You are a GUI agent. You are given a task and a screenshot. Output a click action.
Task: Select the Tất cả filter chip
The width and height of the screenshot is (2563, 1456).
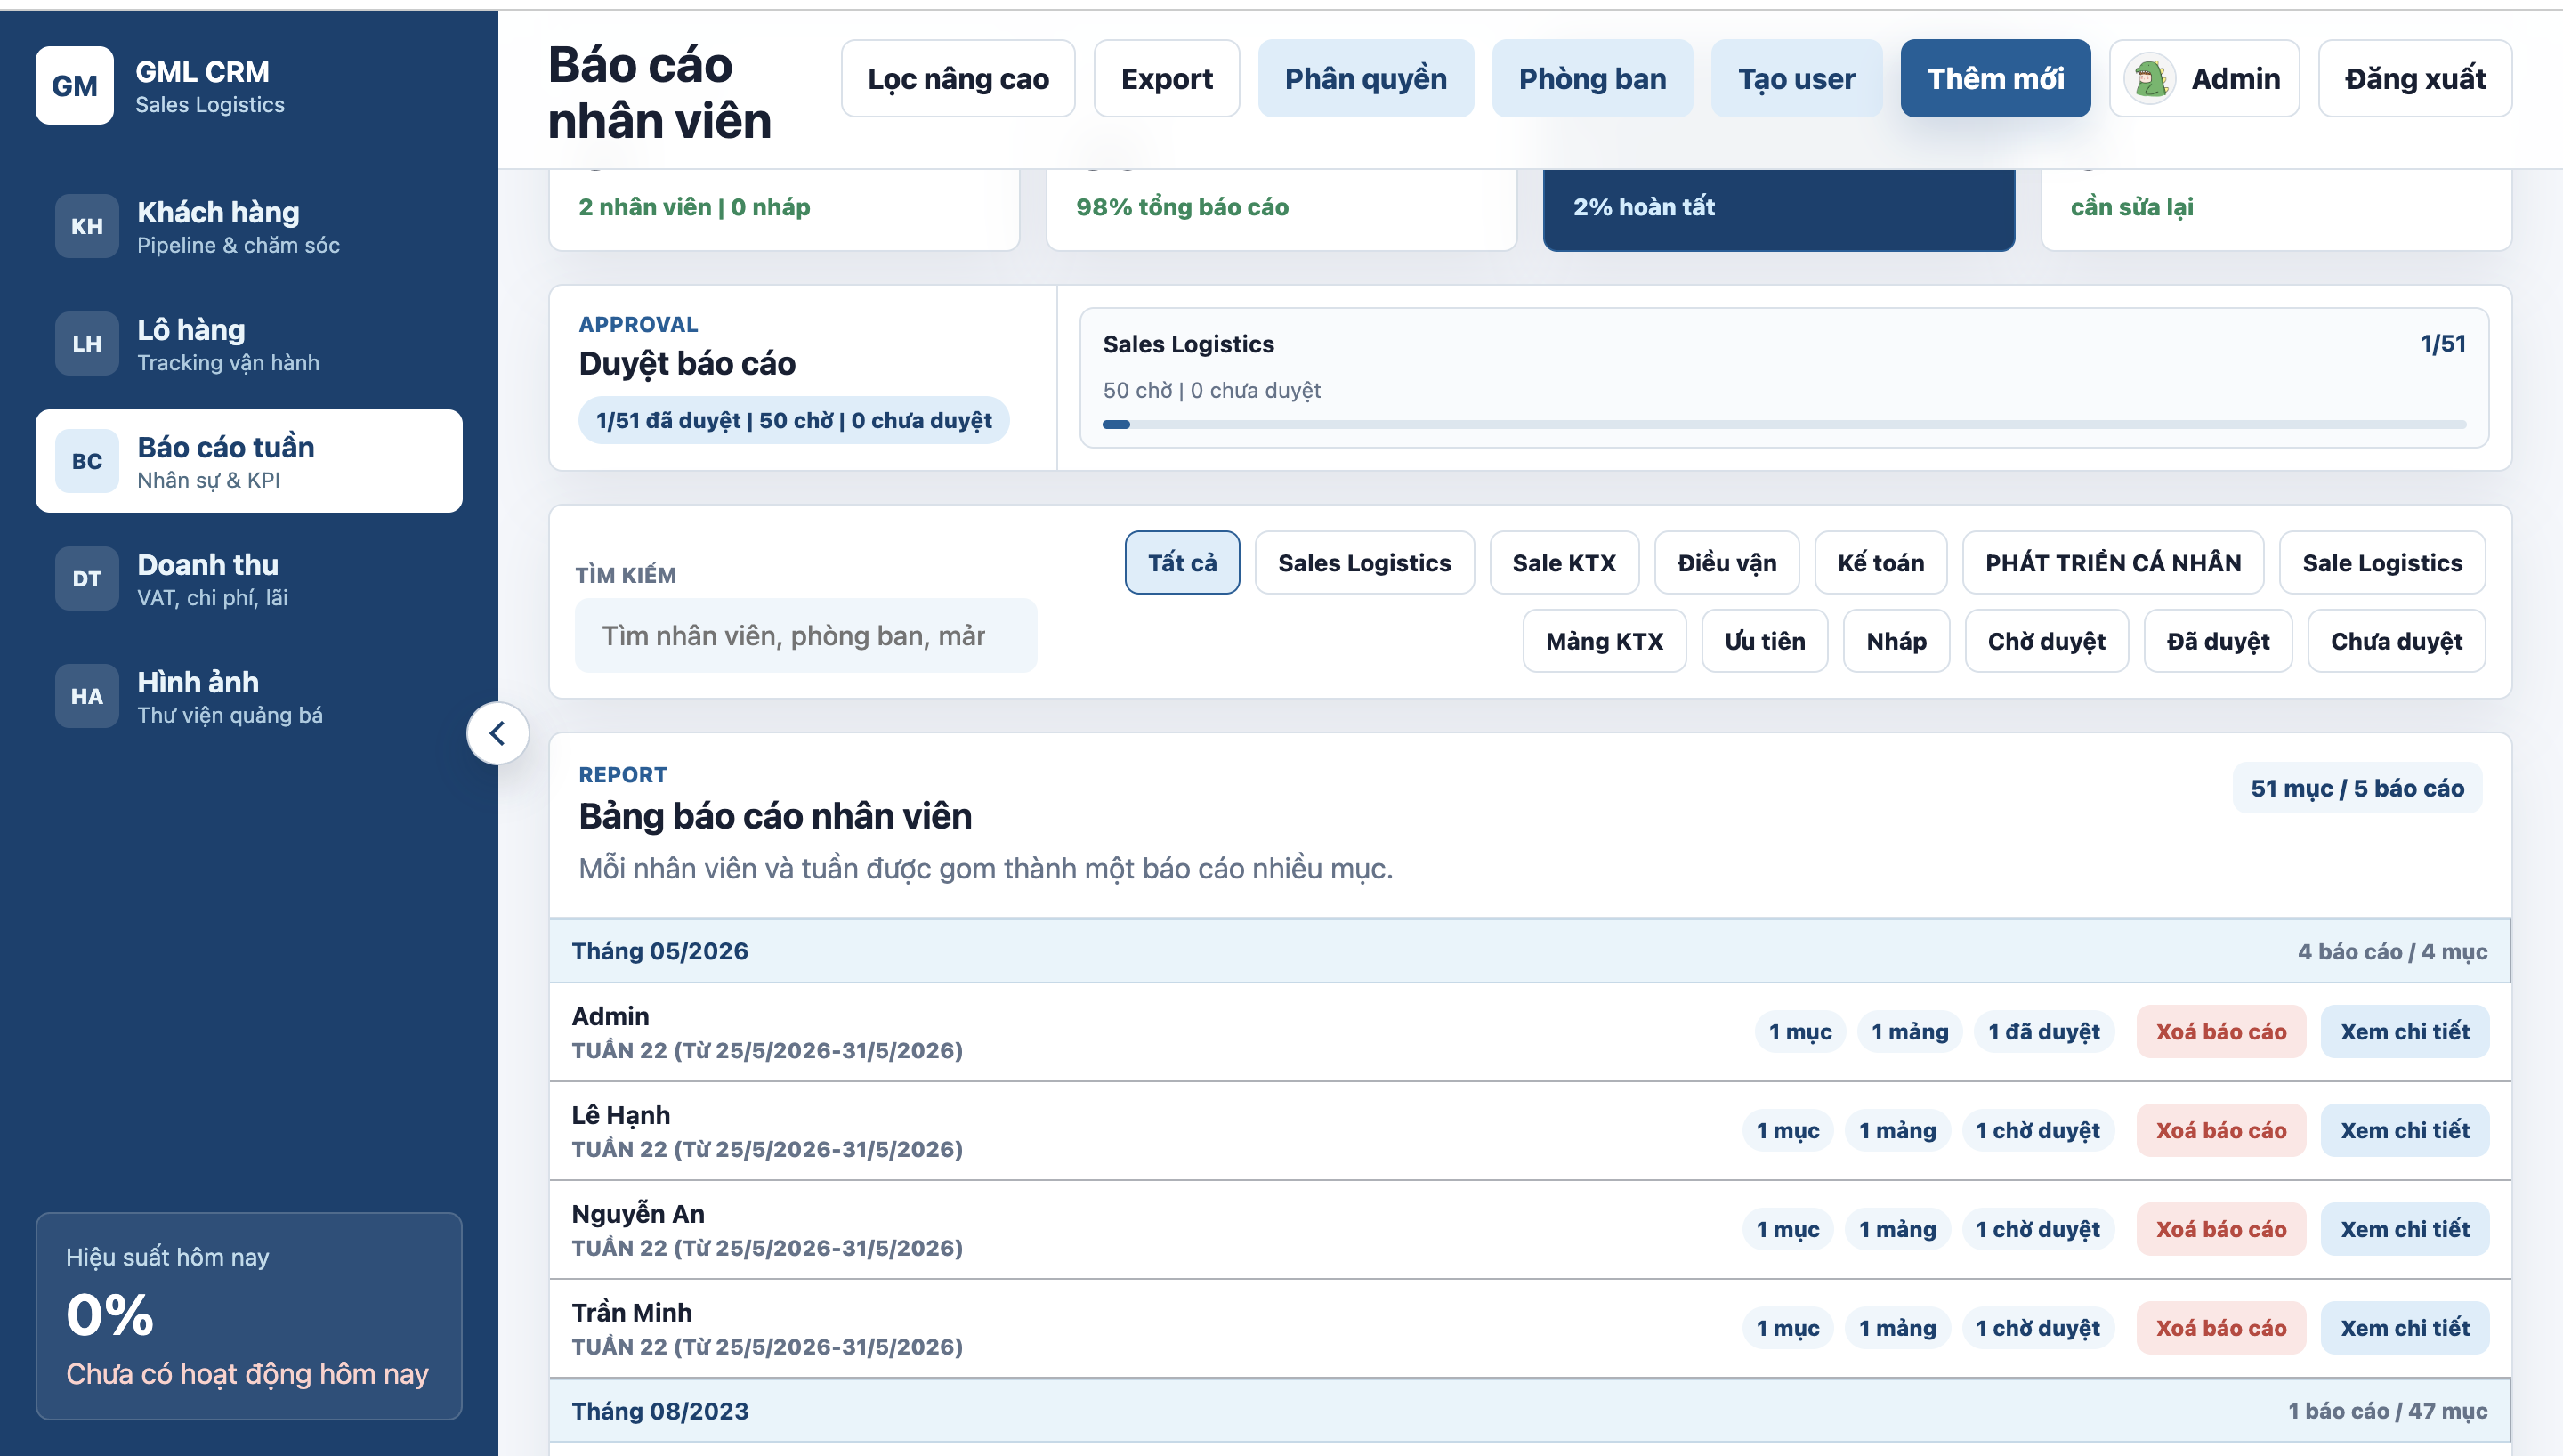pyautogui.click(x=1183, y=564)
